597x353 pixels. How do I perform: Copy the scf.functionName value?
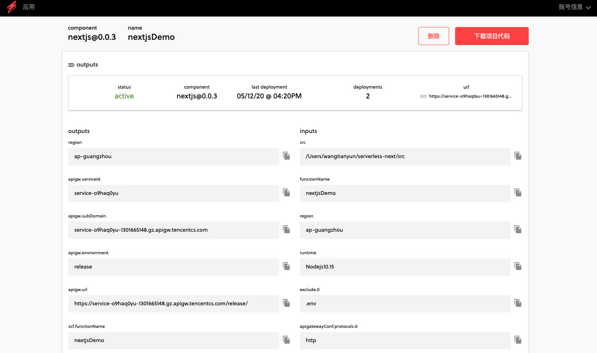point(286,340)
